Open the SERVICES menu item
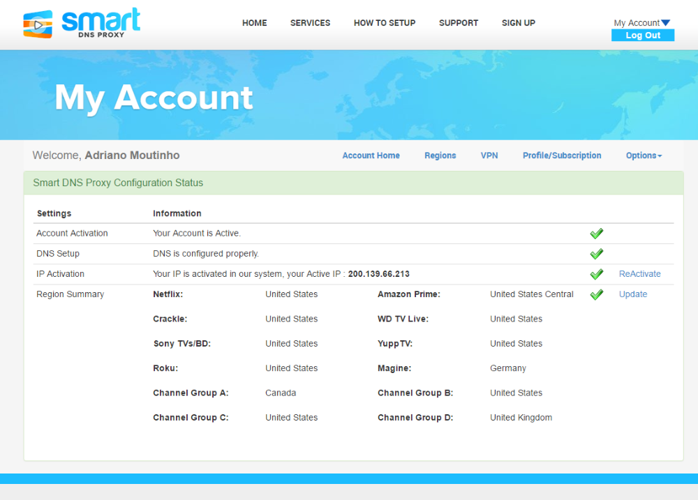698x500 pixels. pos(311,23)
